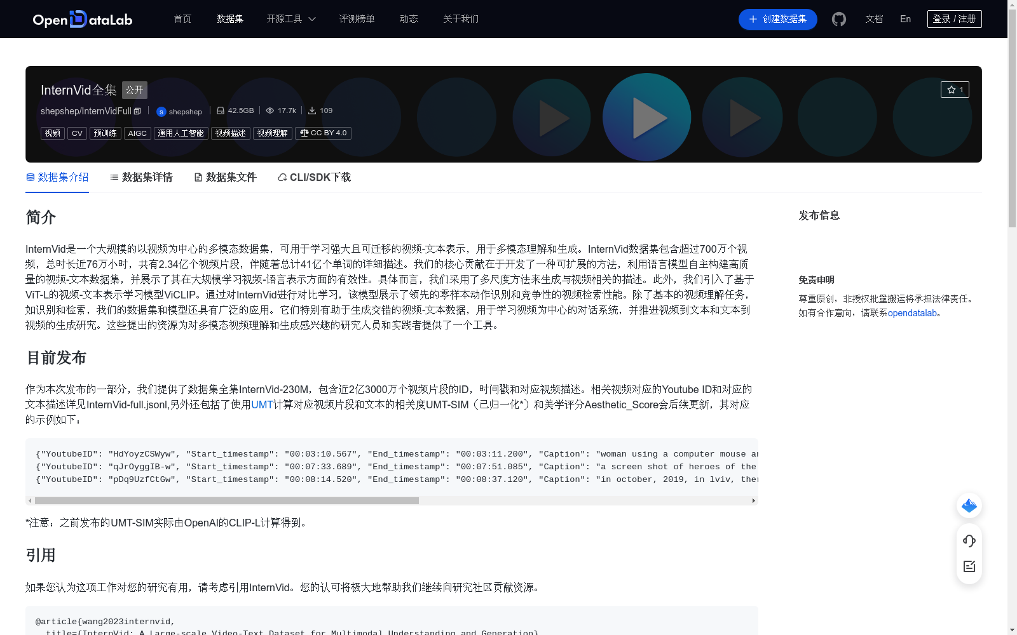The width and height of the screenshot is (1017, 635).
Task: Click the InternVid全集 dataset title
Action: (79, 90)
